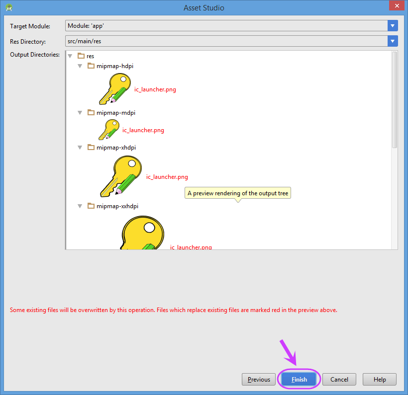This screenshot has height=395, width=408.
Task: Select the mipmap-hdpi folder icon
Action: pos(91,66)
